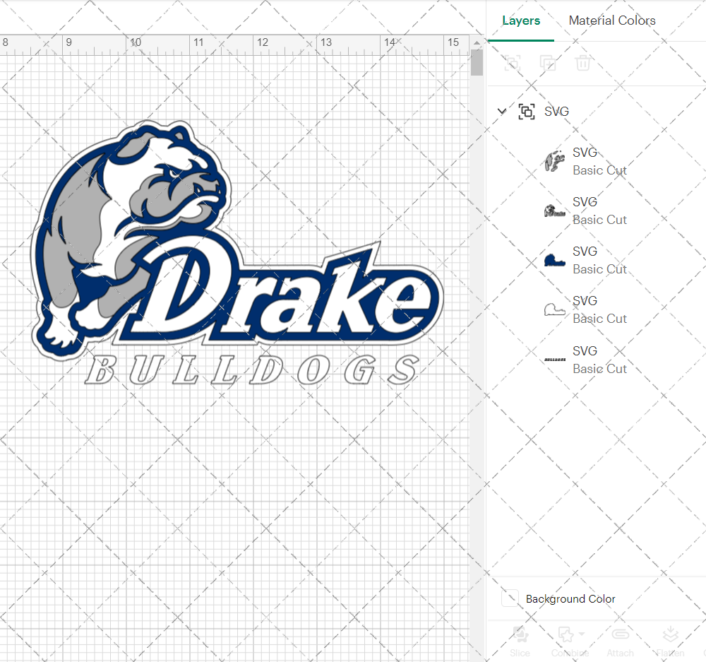The image size is (706, 662).
Task: Select the Bulldogs text layer thumbnail
Action: pos(555,360)
